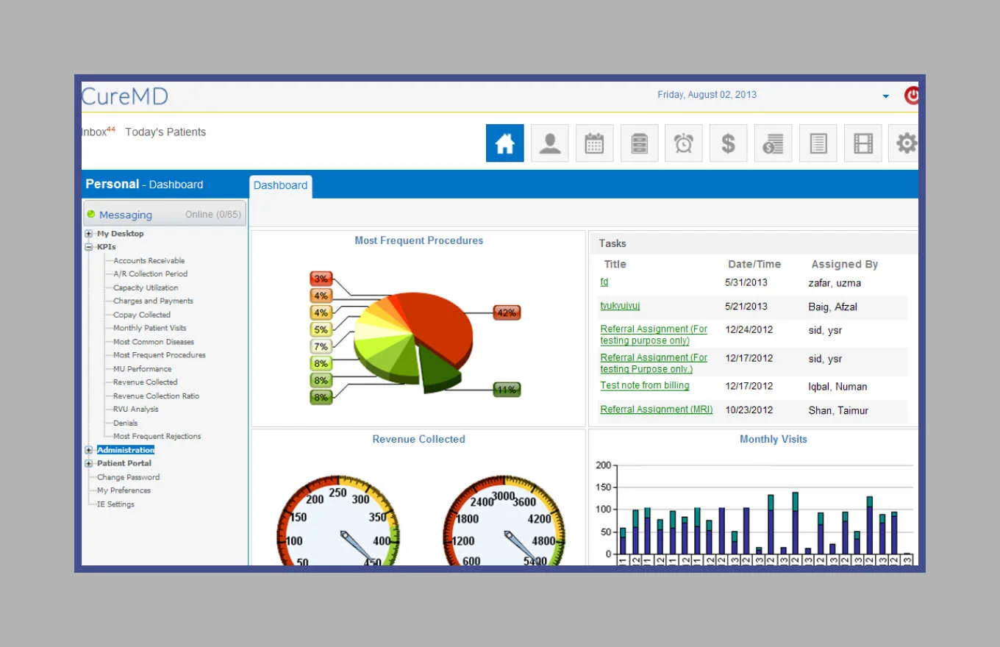The image size is (1000, 647).
Task: Open Referral Assignment (MRI) task link
Action: coord(656,410)
